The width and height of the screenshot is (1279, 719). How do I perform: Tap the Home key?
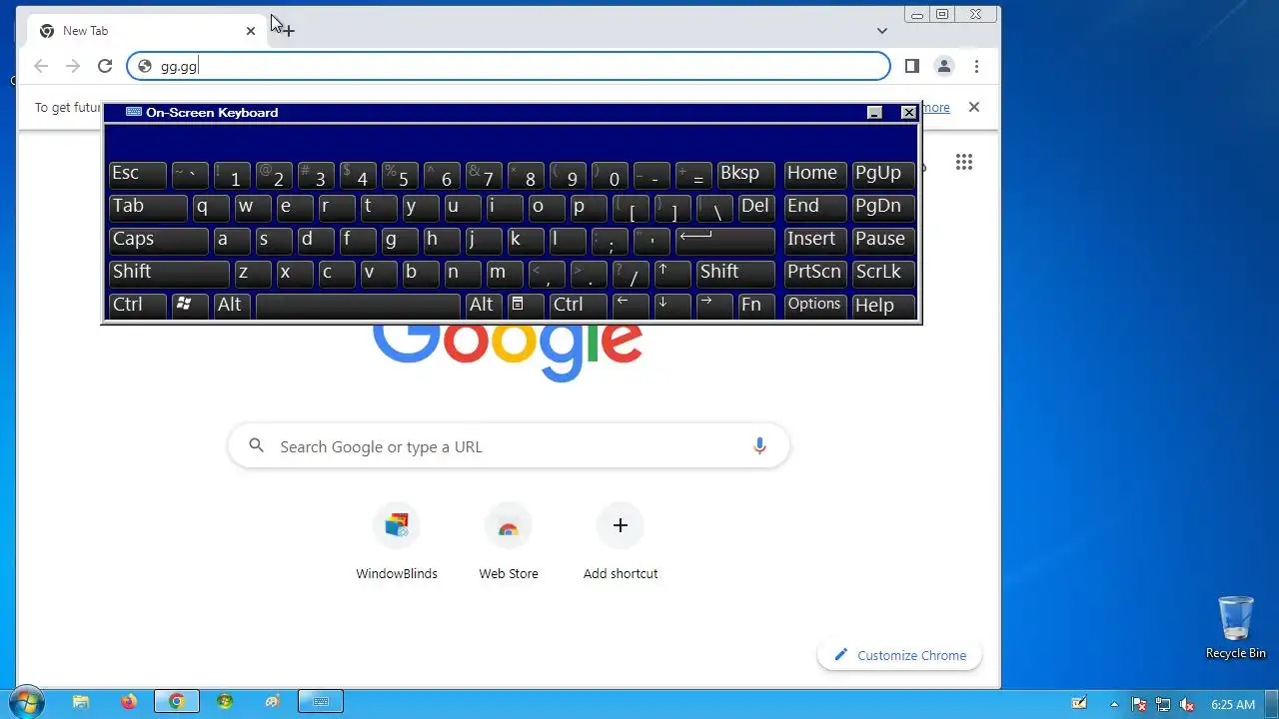(x=815, y=175)
